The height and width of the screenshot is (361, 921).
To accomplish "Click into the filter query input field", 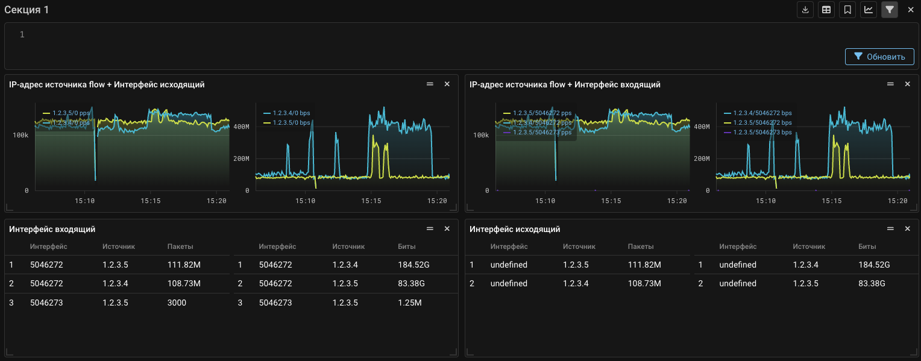I will coord(422,35).
